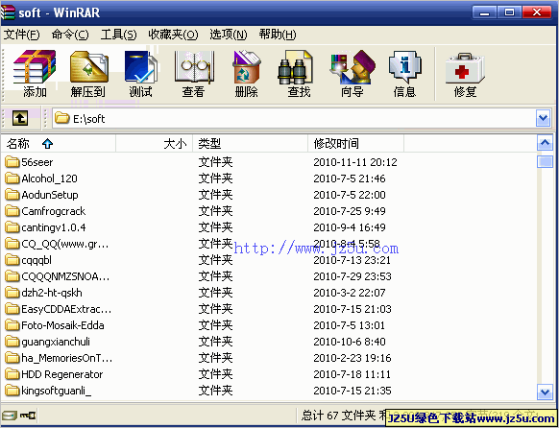Click the date 2010-7-15 21:03
559x428 pixels.
tap(352, 309)
